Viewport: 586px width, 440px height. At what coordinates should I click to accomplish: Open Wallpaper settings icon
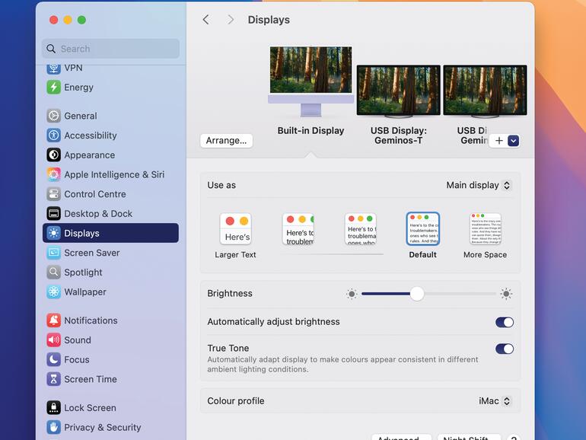tap(53, 292)
